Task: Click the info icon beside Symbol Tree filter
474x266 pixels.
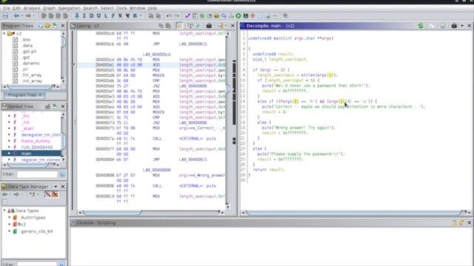Action: click(x=62, y=174)
